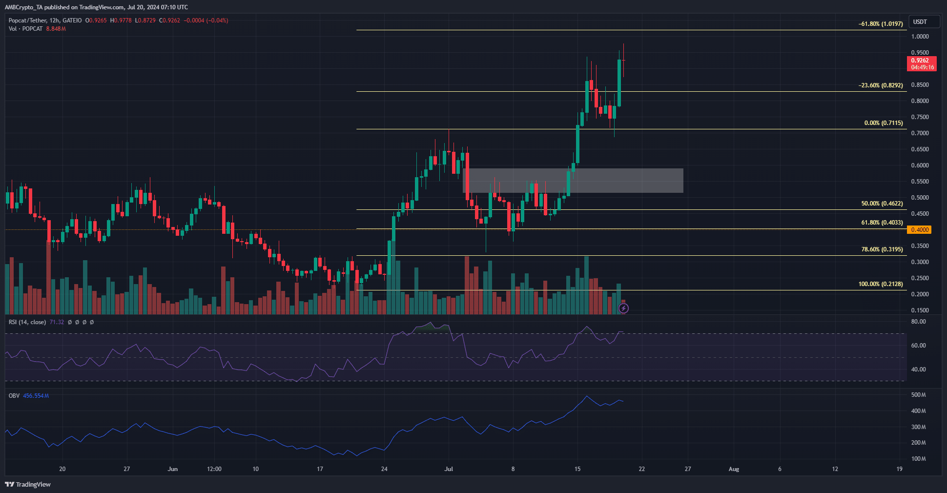Click the 0.00% (0.7115) Fibonacci label
Viewport: 947px width, 493px height.
coord(884,123)
